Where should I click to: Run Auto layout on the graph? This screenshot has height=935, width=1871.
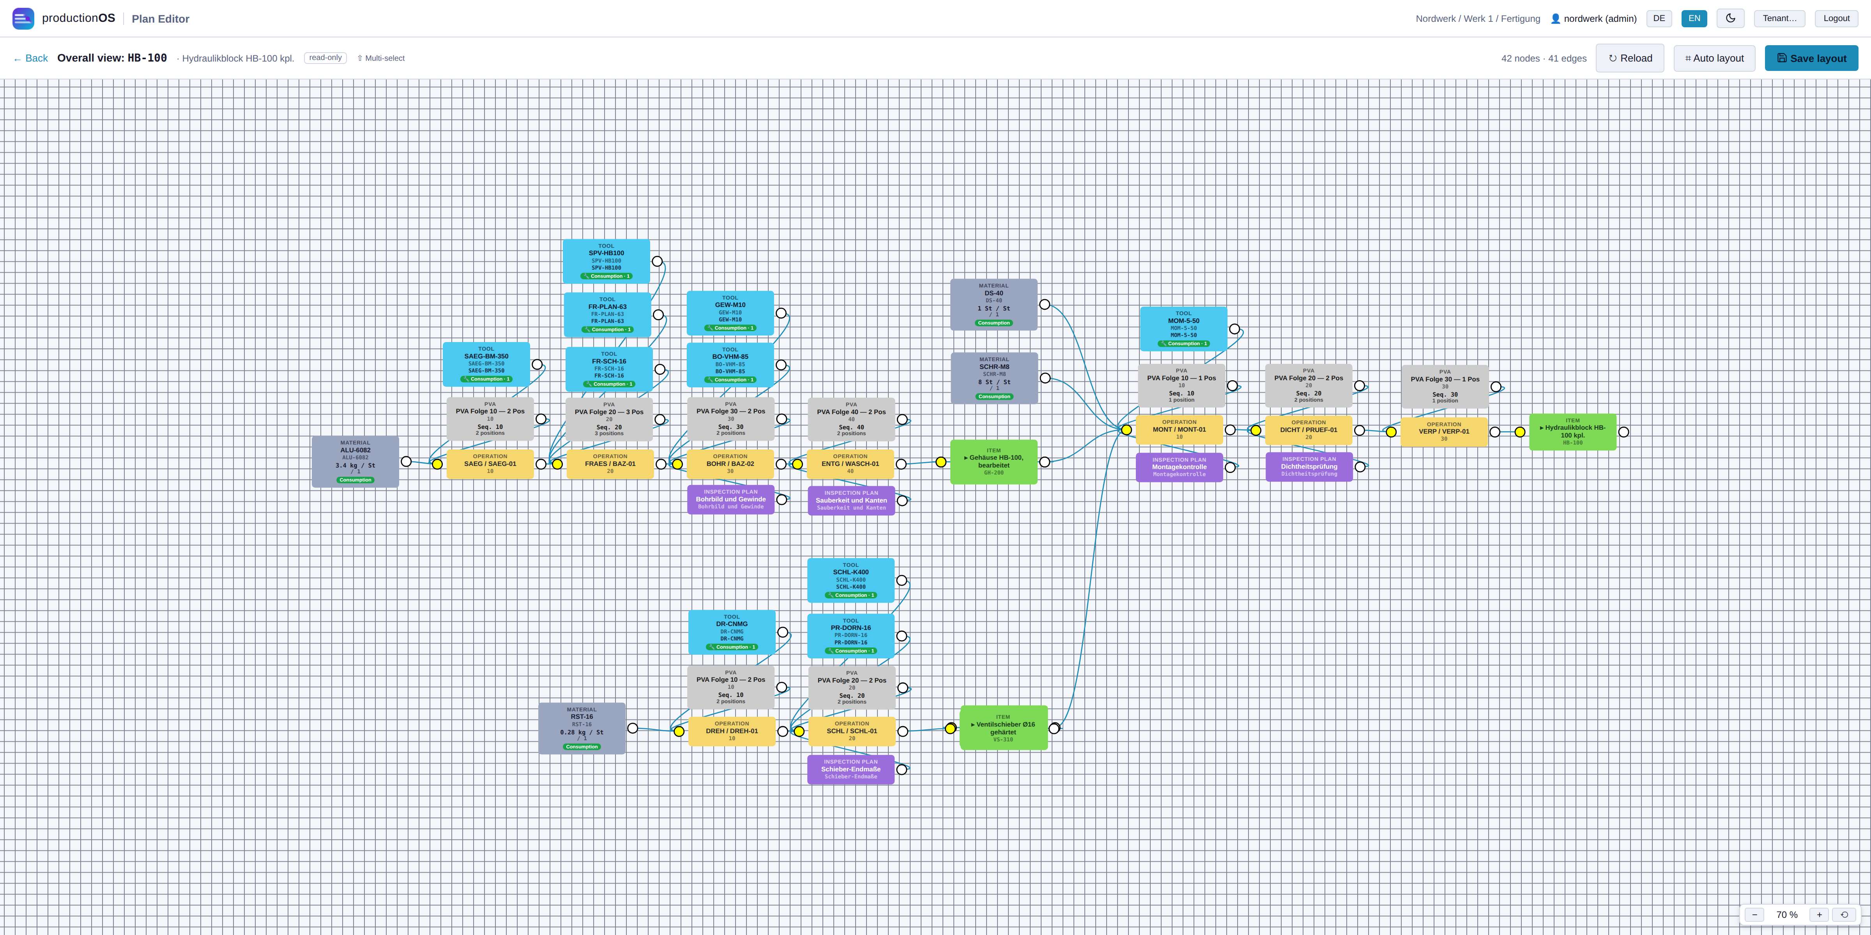[1714, 58]
